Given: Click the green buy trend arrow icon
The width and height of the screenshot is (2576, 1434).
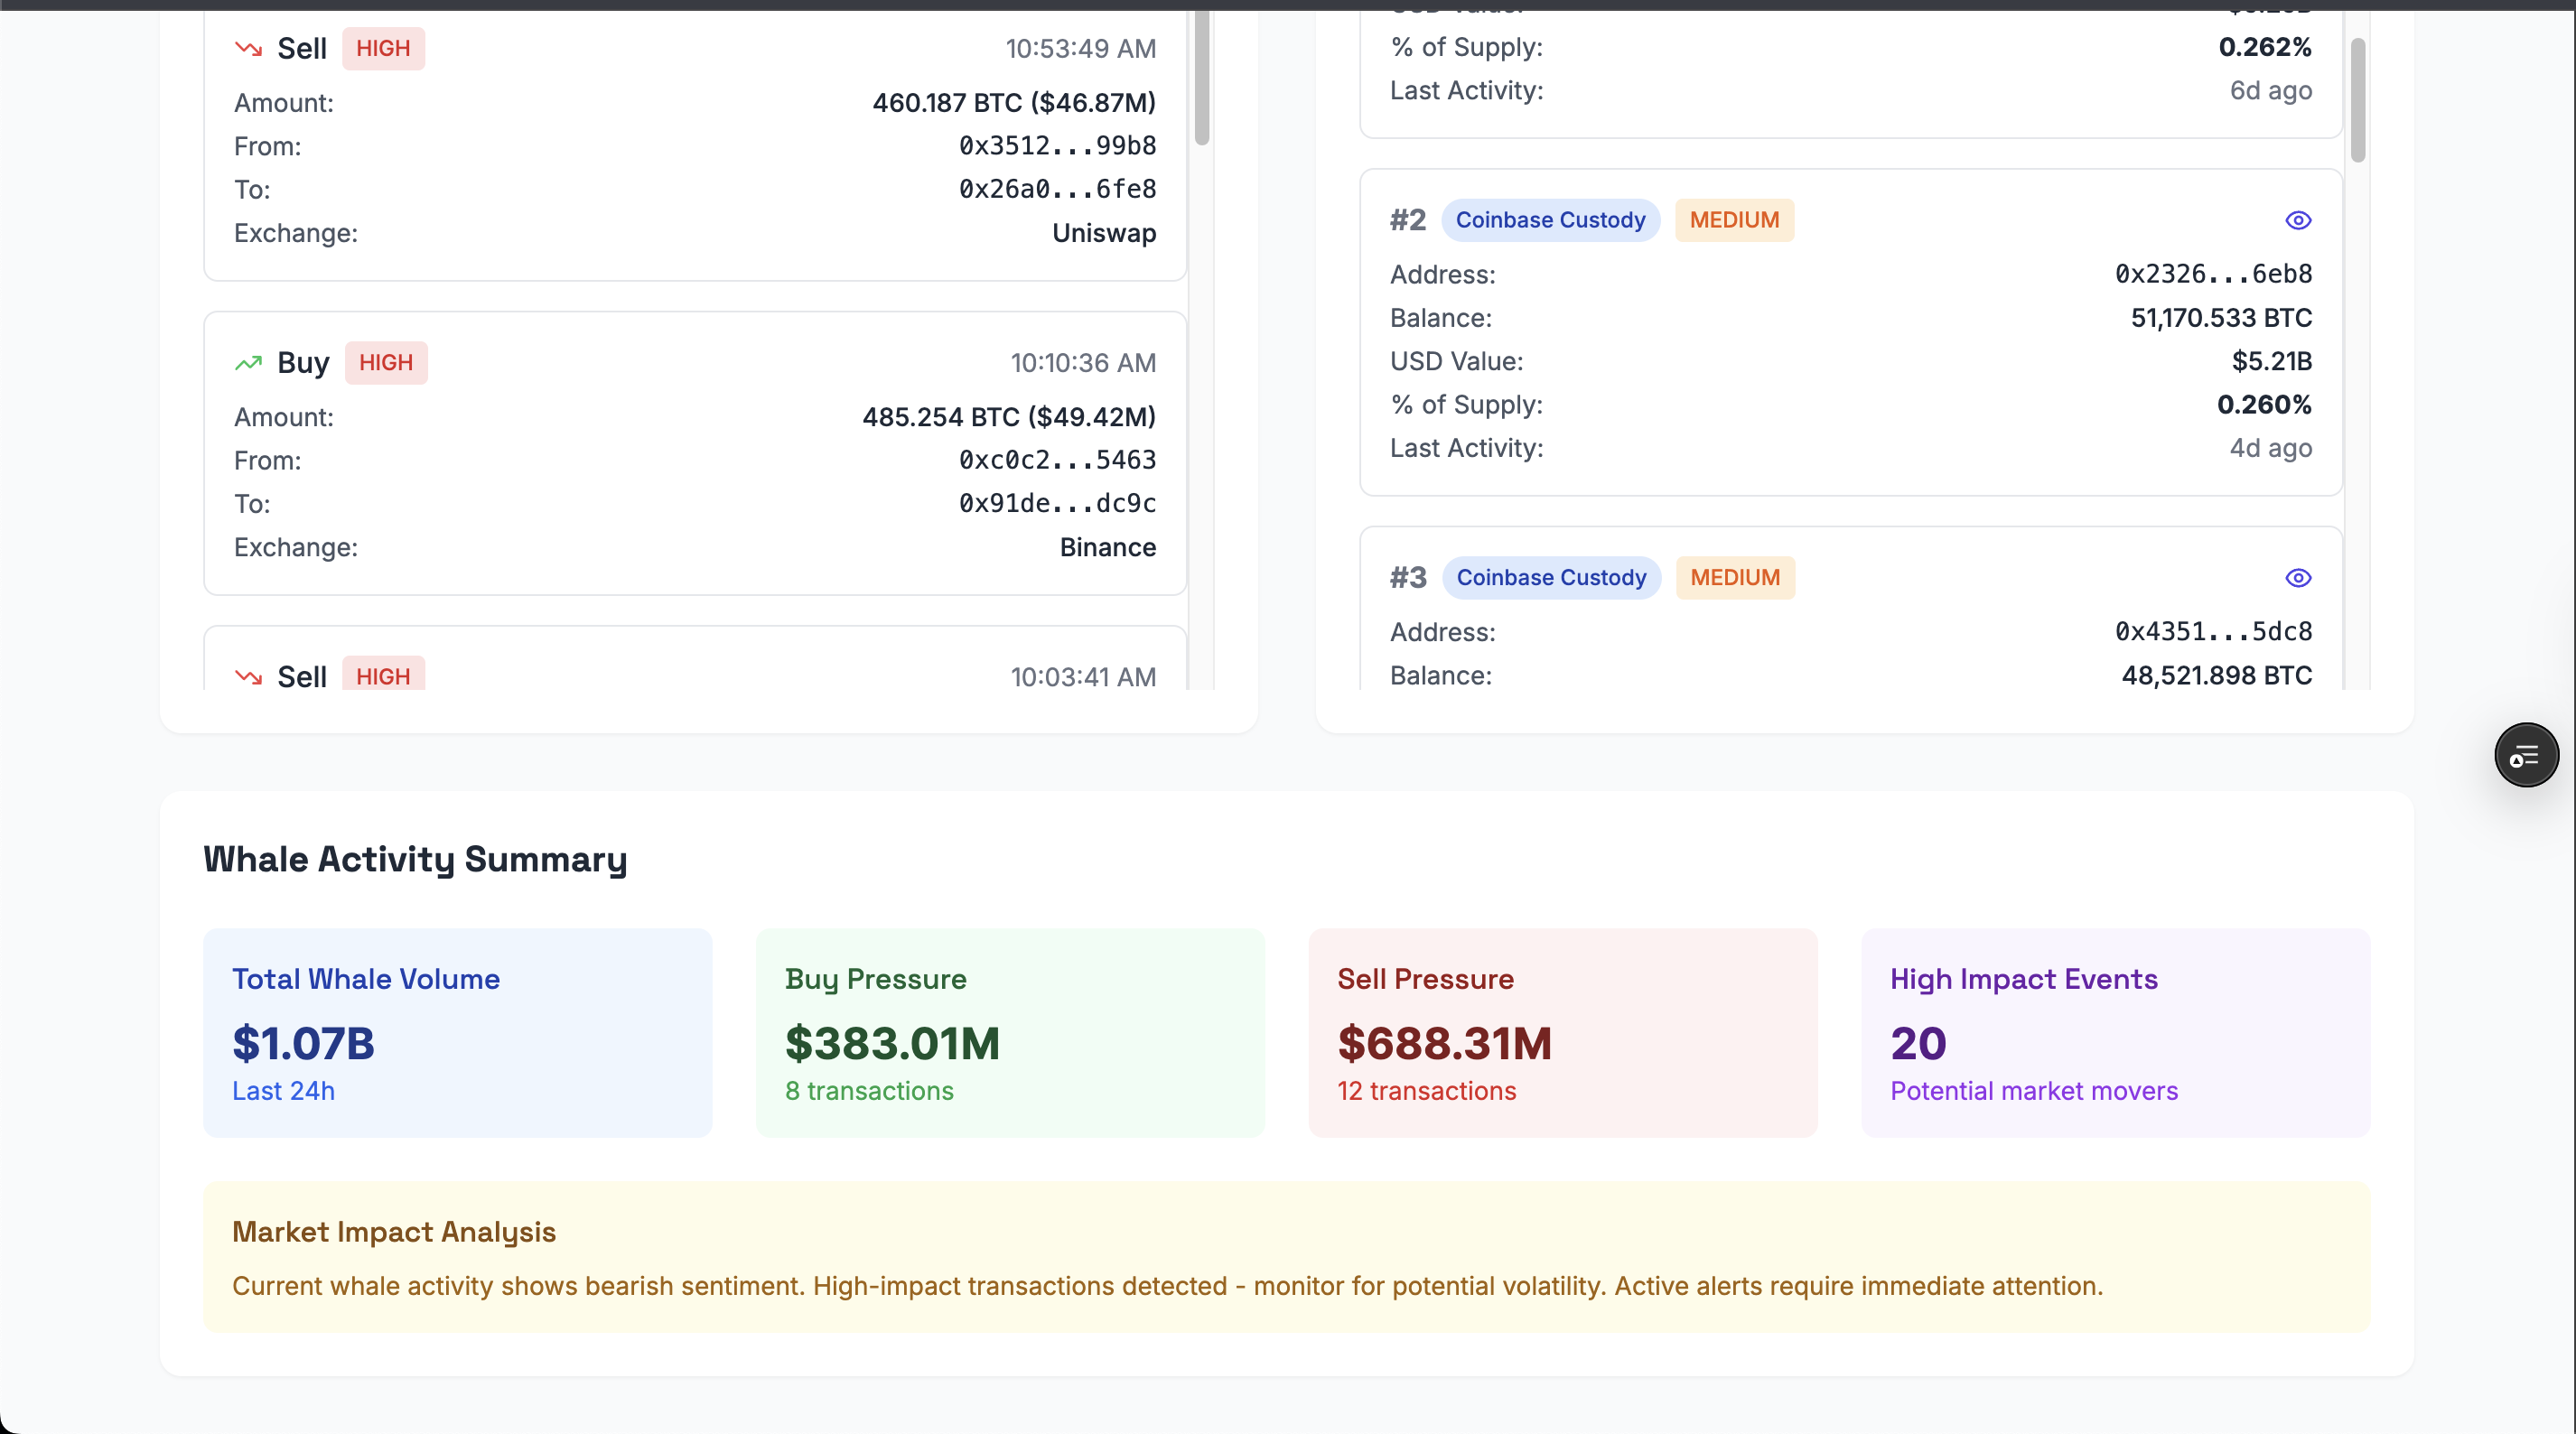Looking at the screenshot, I should pos(248,363).
